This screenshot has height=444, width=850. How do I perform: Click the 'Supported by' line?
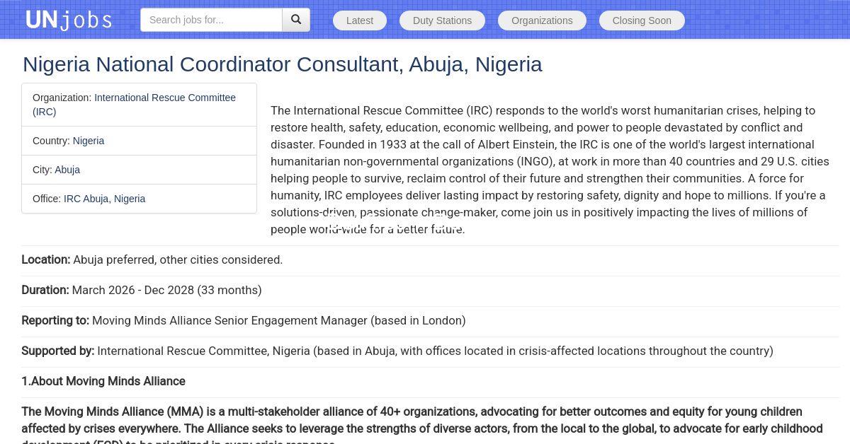tap(397, 351)
